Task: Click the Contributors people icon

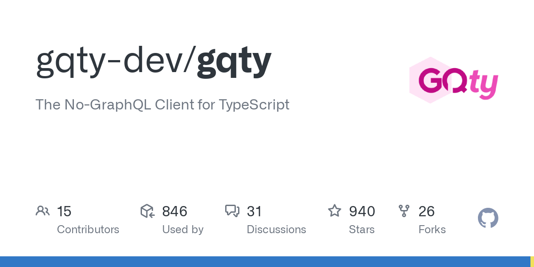Action: [43, 211]
